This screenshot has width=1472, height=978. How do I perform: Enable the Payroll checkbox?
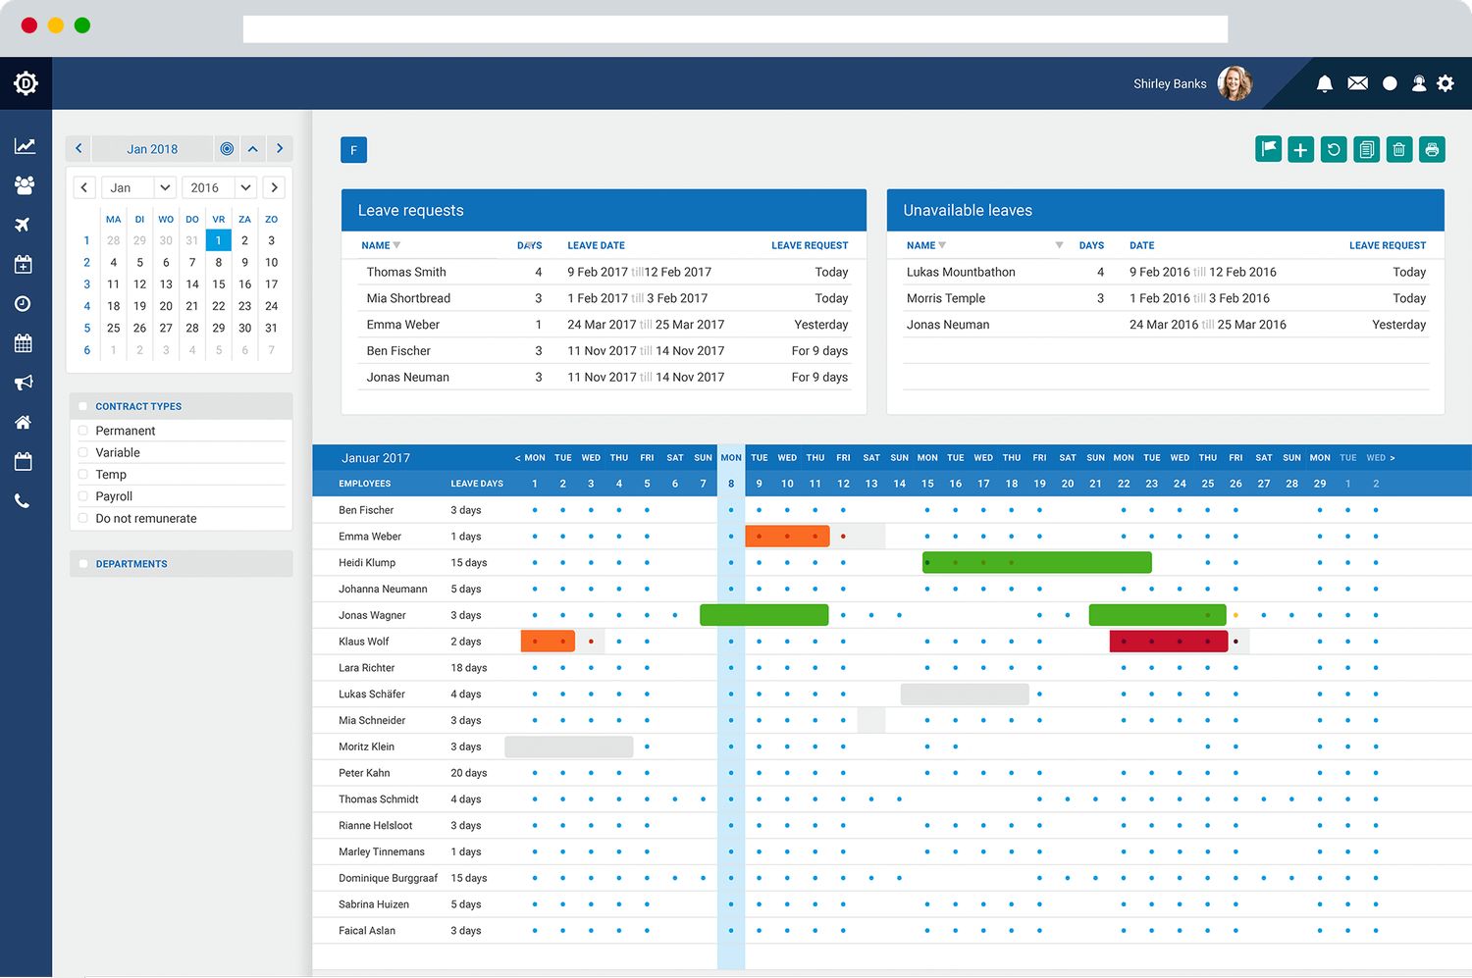click(83, 496)
